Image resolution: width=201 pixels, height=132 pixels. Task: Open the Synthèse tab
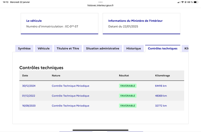24,48
